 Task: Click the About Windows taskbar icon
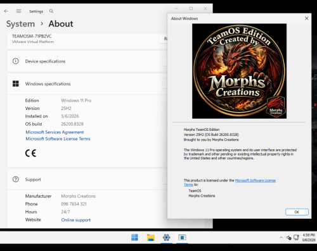tap(182, 237)
